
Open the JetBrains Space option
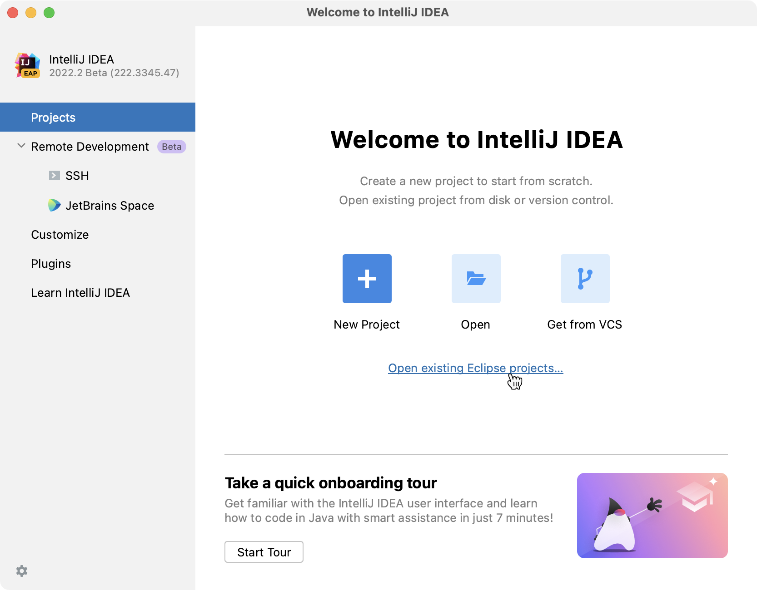110,206
